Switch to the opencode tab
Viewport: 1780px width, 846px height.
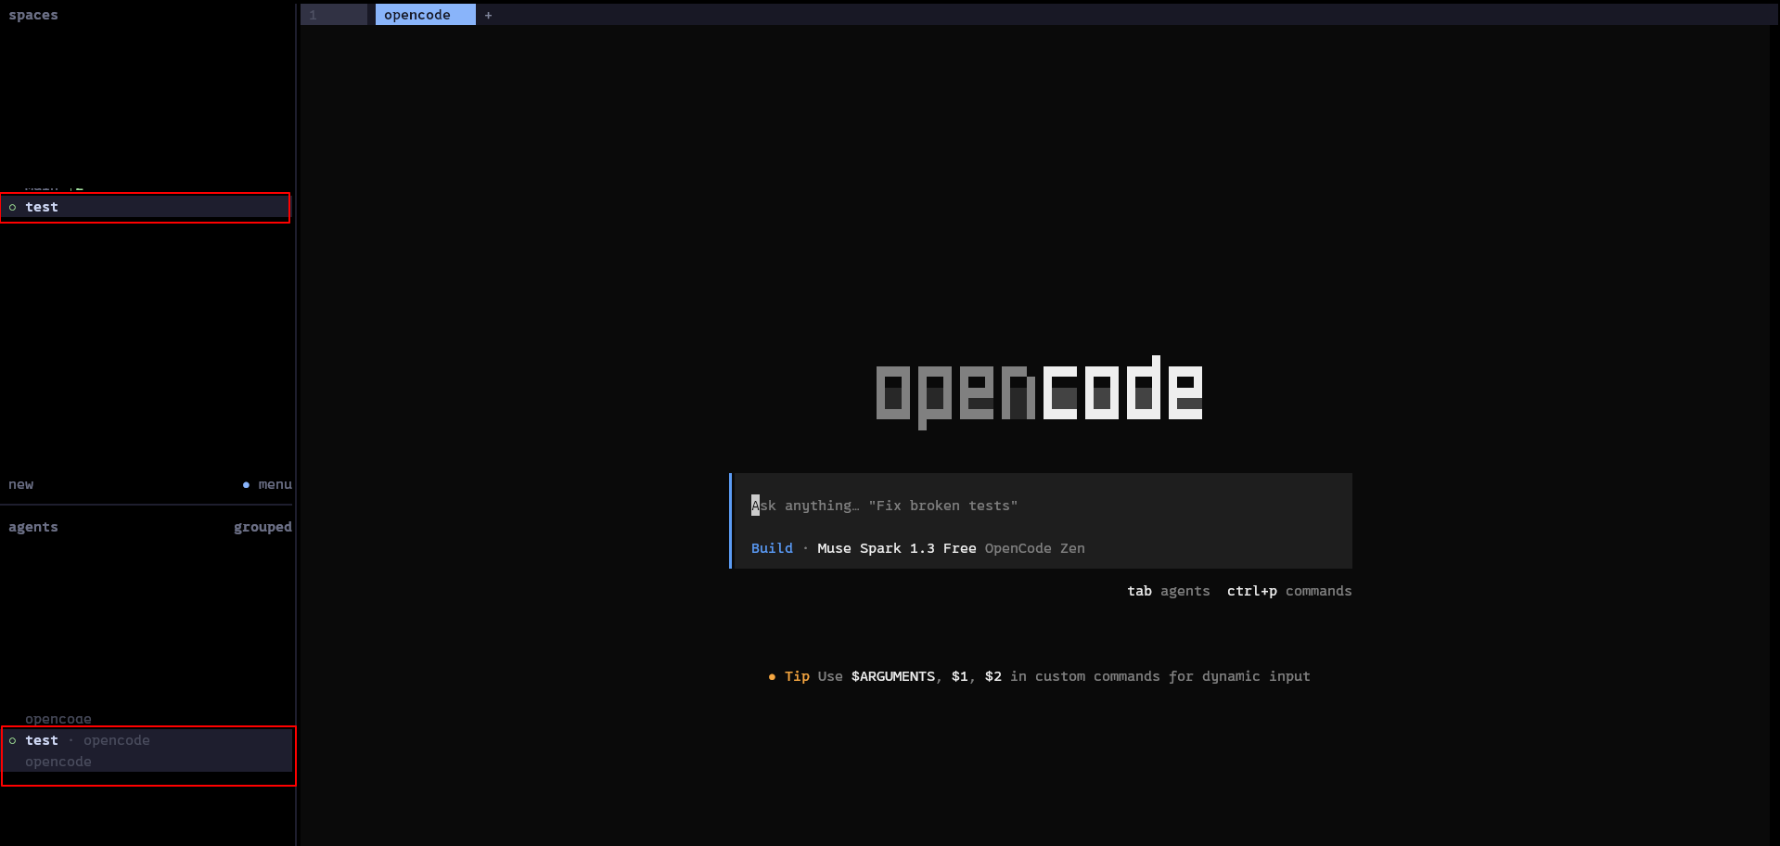tap(425, 15)
